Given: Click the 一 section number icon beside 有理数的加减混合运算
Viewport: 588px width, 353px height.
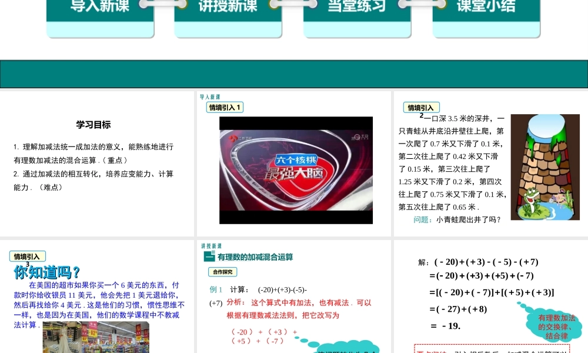Looking at the screenshot, I should (x=209, y=257).
